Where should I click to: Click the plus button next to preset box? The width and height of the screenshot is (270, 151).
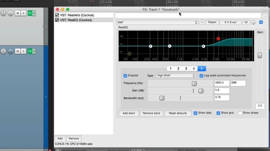click(x=202, y=22)
